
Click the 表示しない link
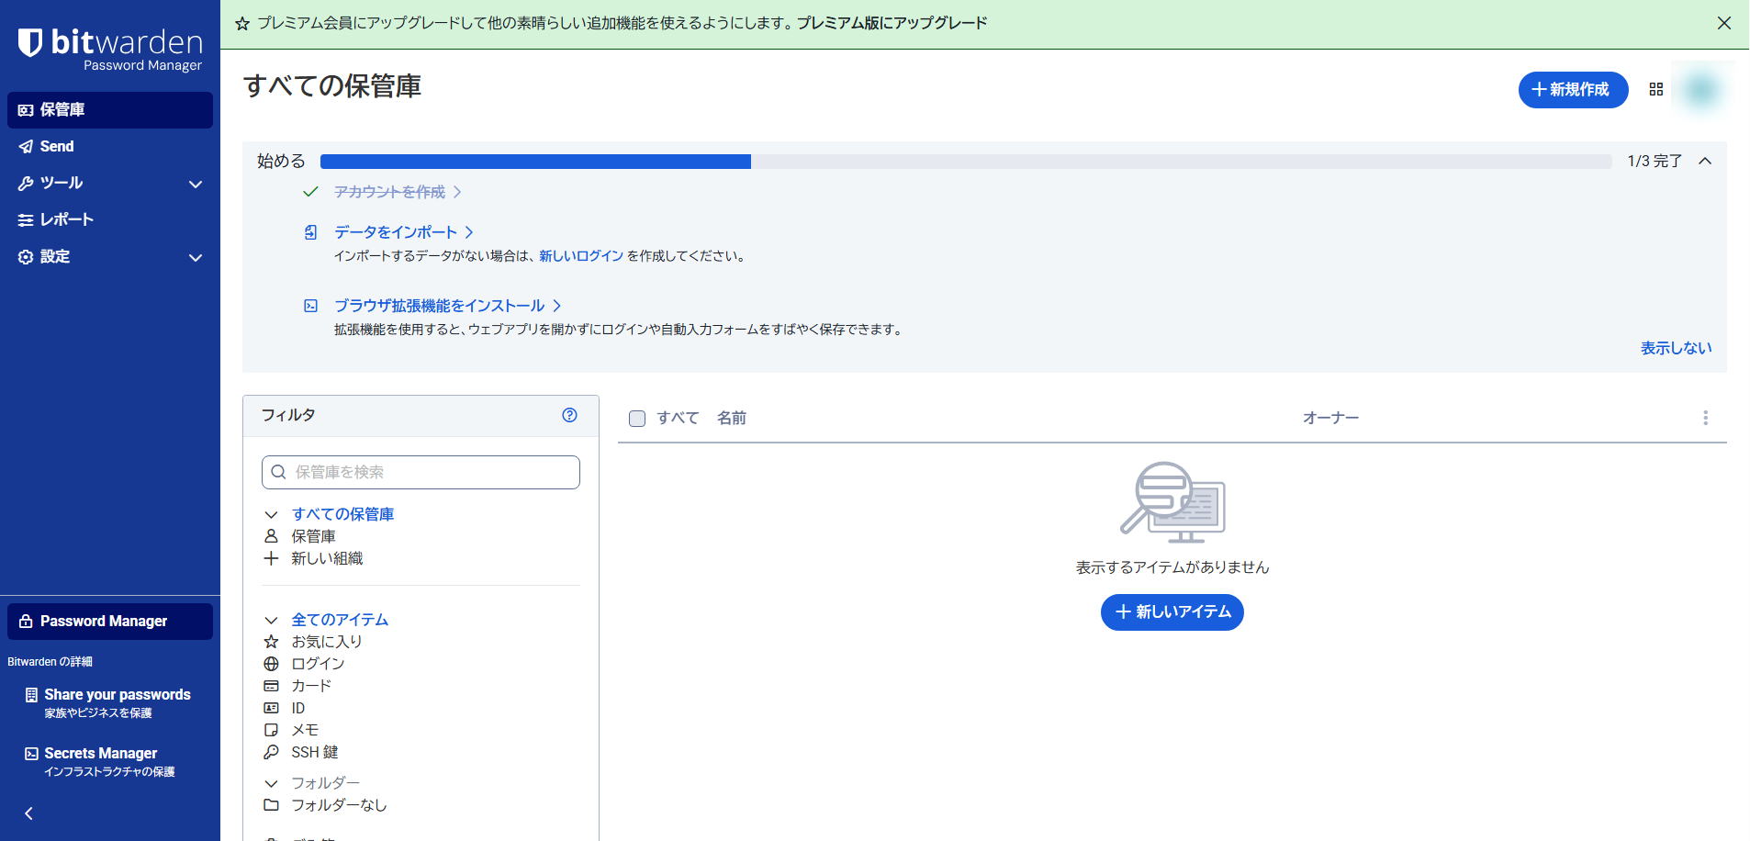click(x=1676, y=348)
